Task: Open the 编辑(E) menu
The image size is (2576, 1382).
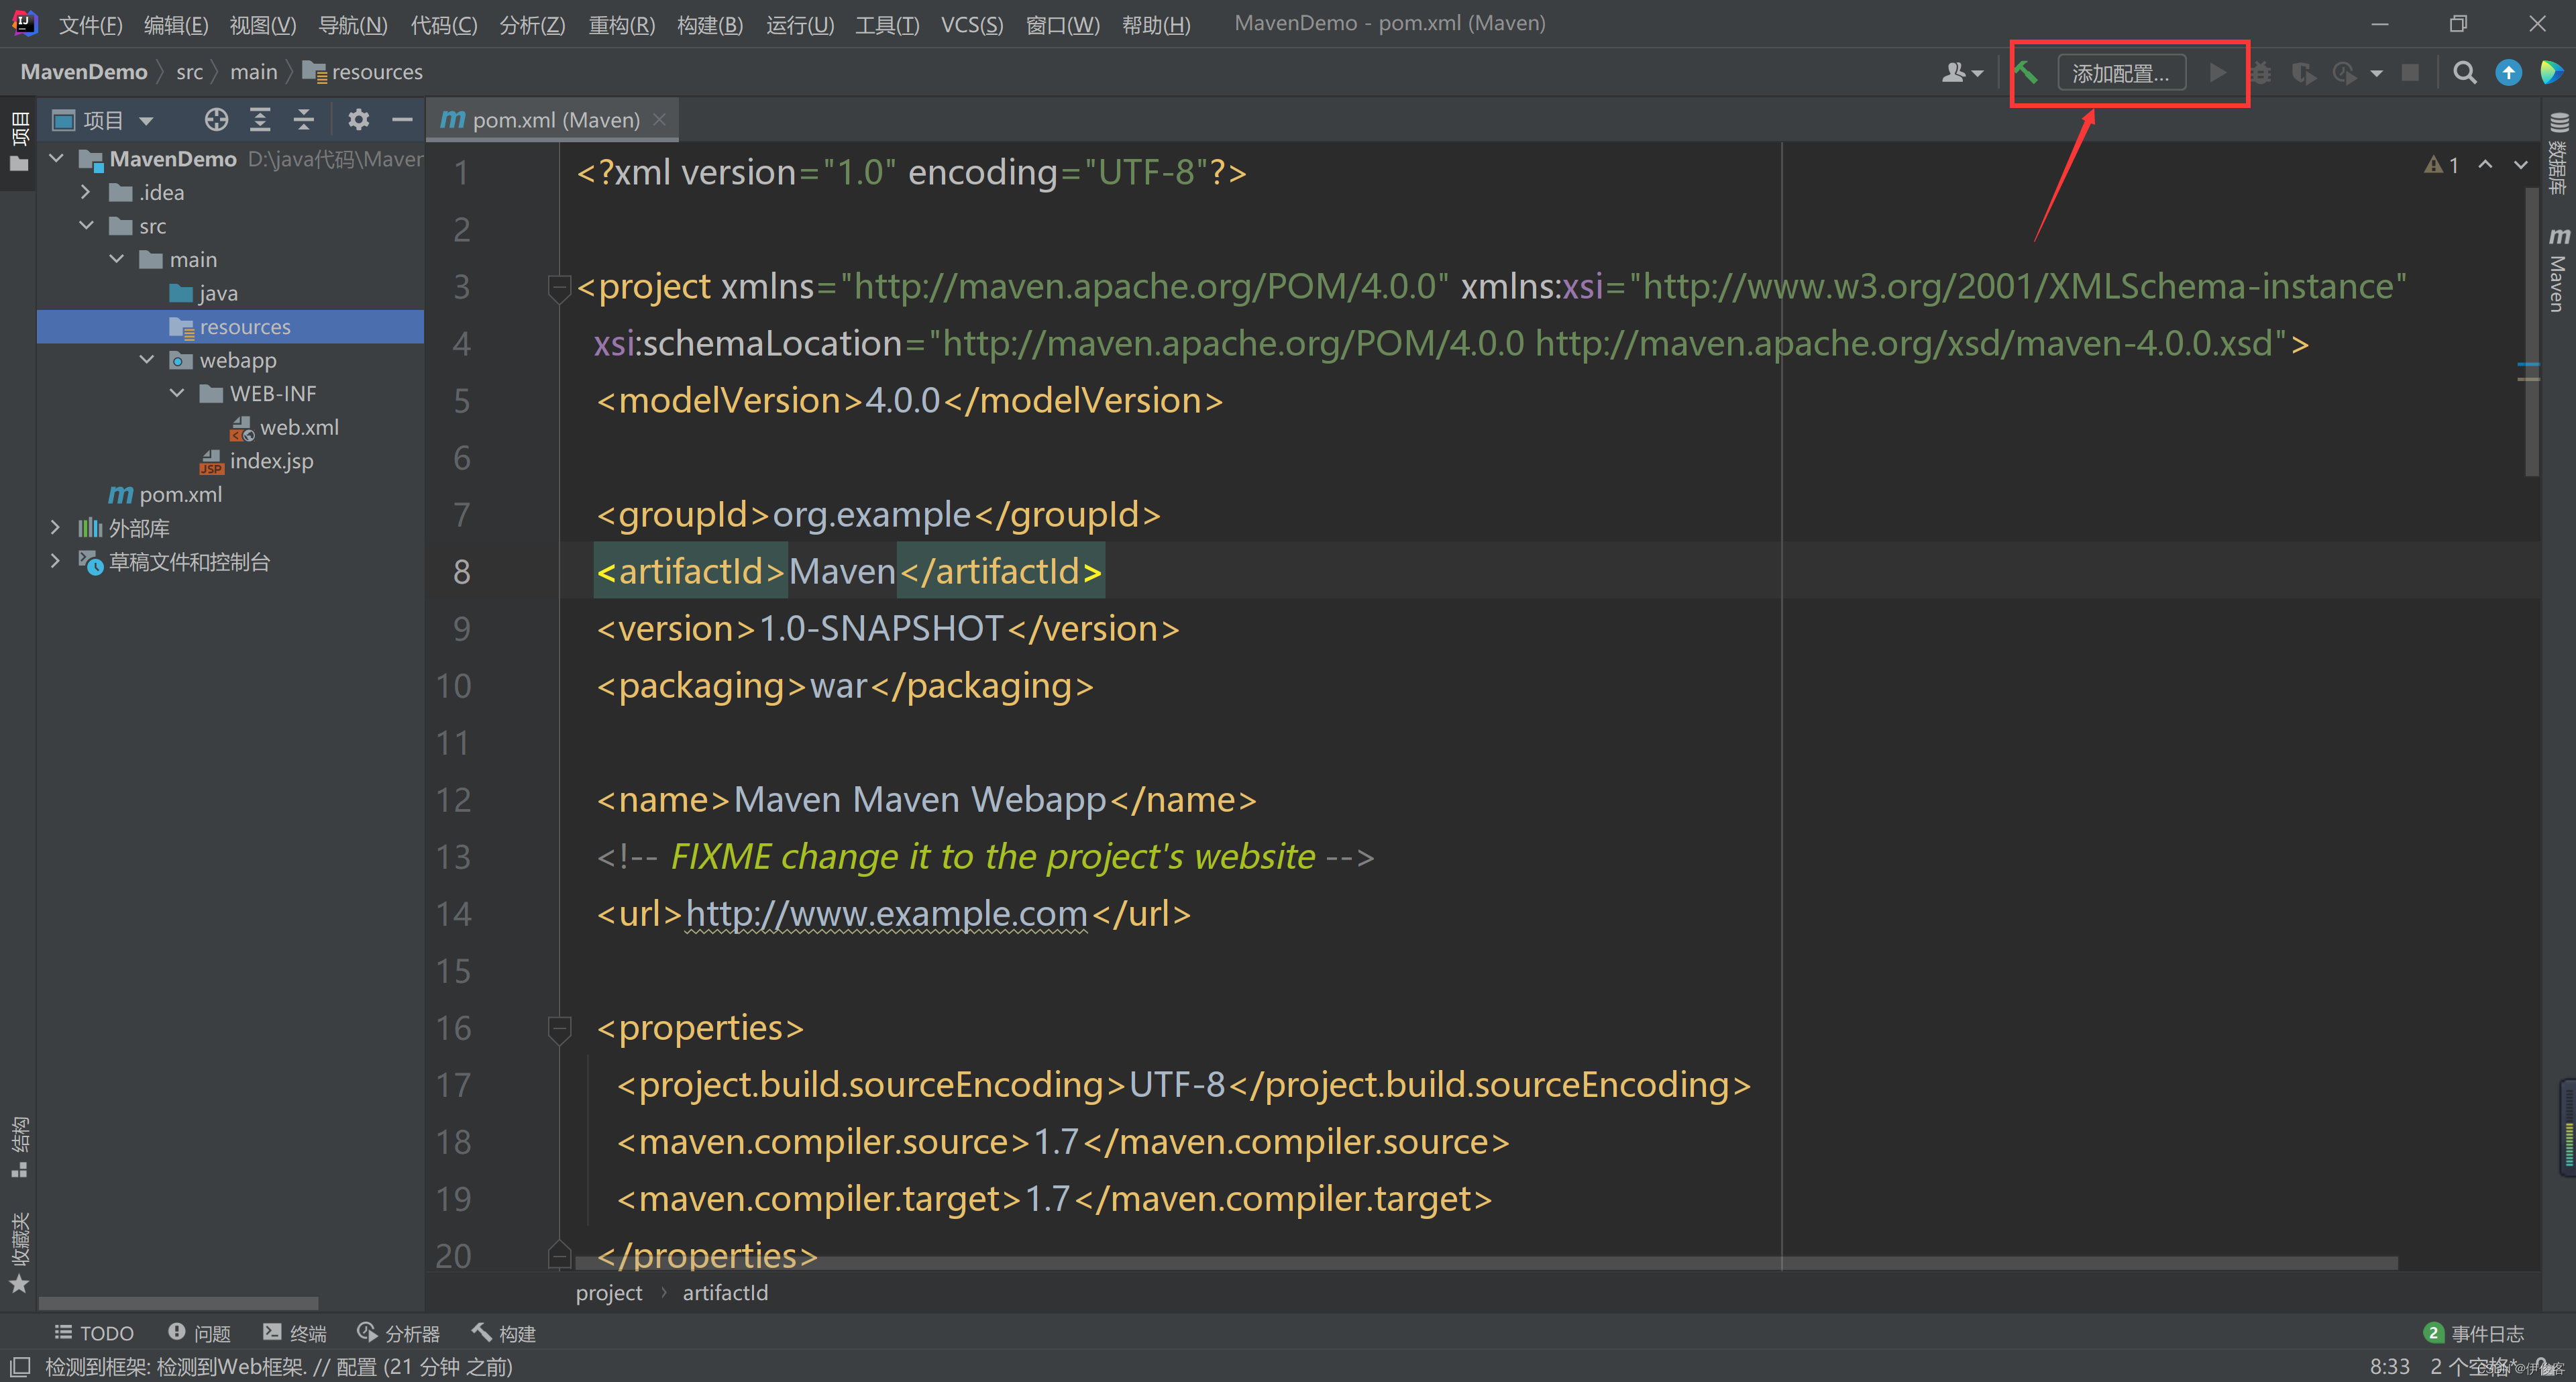Action: 176,24
